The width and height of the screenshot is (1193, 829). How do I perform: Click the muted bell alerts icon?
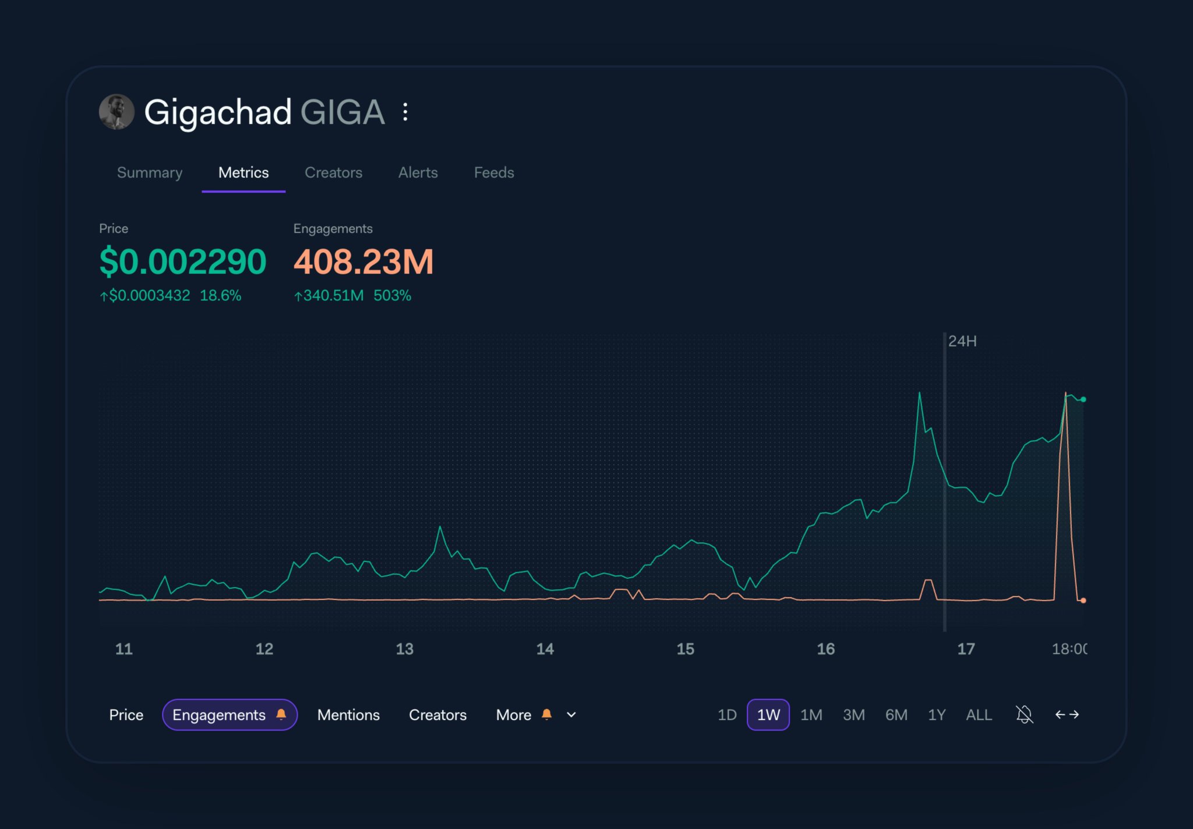click(1024, 714)
